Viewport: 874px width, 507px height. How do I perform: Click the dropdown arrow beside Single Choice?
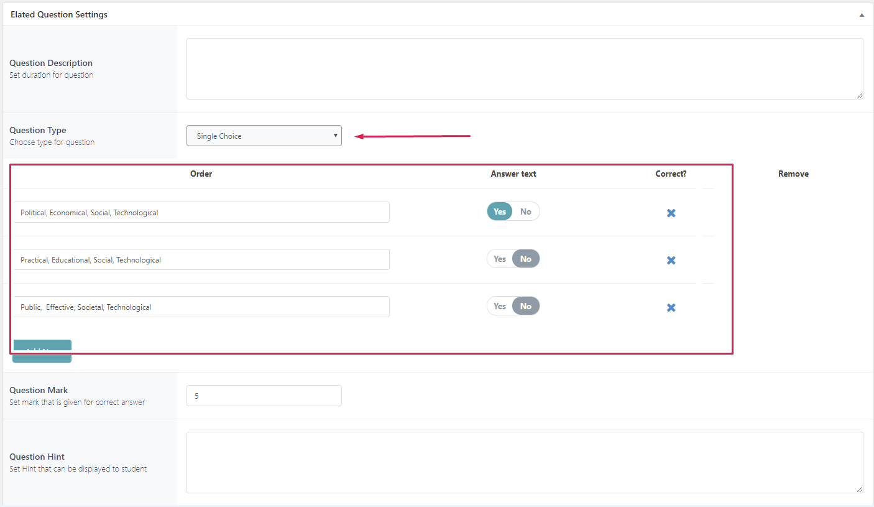tap(335, 136)
